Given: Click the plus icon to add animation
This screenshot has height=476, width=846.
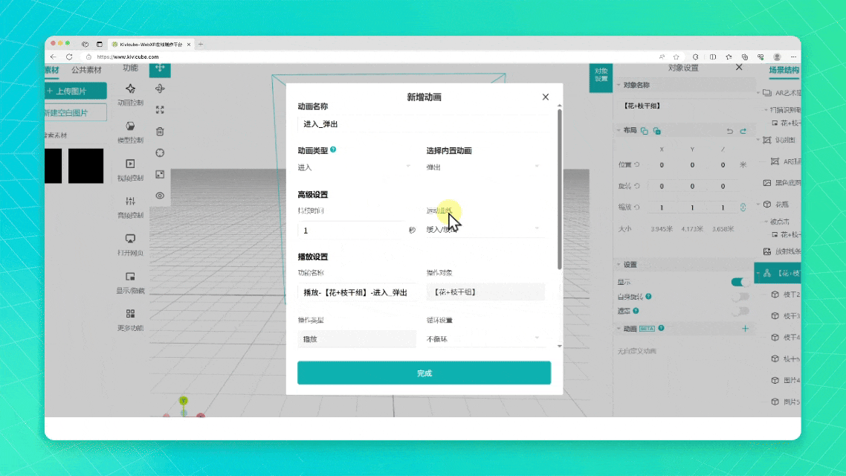Looking at the screenshot, I should pos(745,328).
